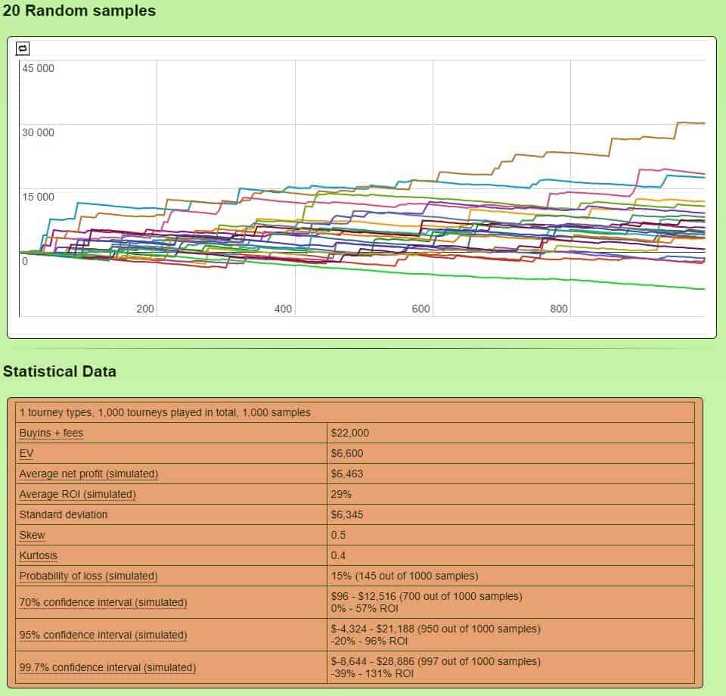Image resolution: width=726 pixels, height=696 pixels.
Task: Select the '$6,600' EV value
Action: click(x=347, y=453)
